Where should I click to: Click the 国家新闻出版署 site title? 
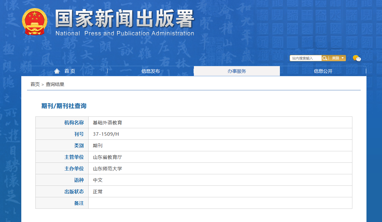click(x=125, y=20)
